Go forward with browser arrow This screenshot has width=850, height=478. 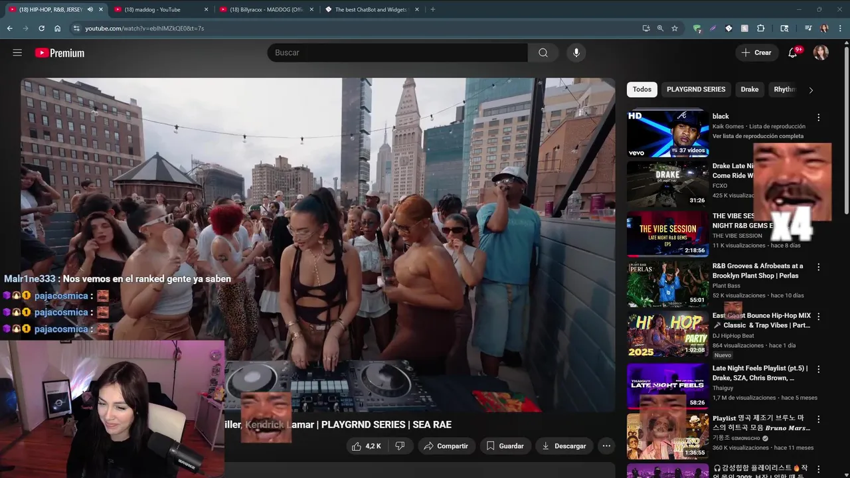tap(25, 29)
